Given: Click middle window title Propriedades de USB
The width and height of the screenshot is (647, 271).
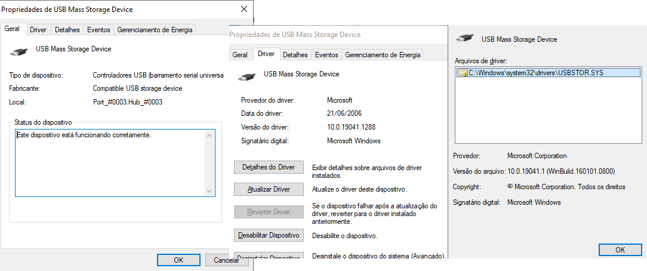Looking at the screenshot, I should pyautogui.click(x=295, y=35).
